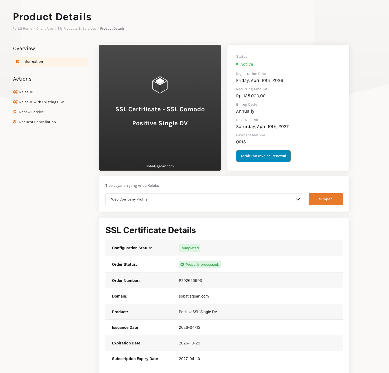Click sobatjagoan.com domain under product banner
This screenshot has width=389, height=373.
click(160, 166)
